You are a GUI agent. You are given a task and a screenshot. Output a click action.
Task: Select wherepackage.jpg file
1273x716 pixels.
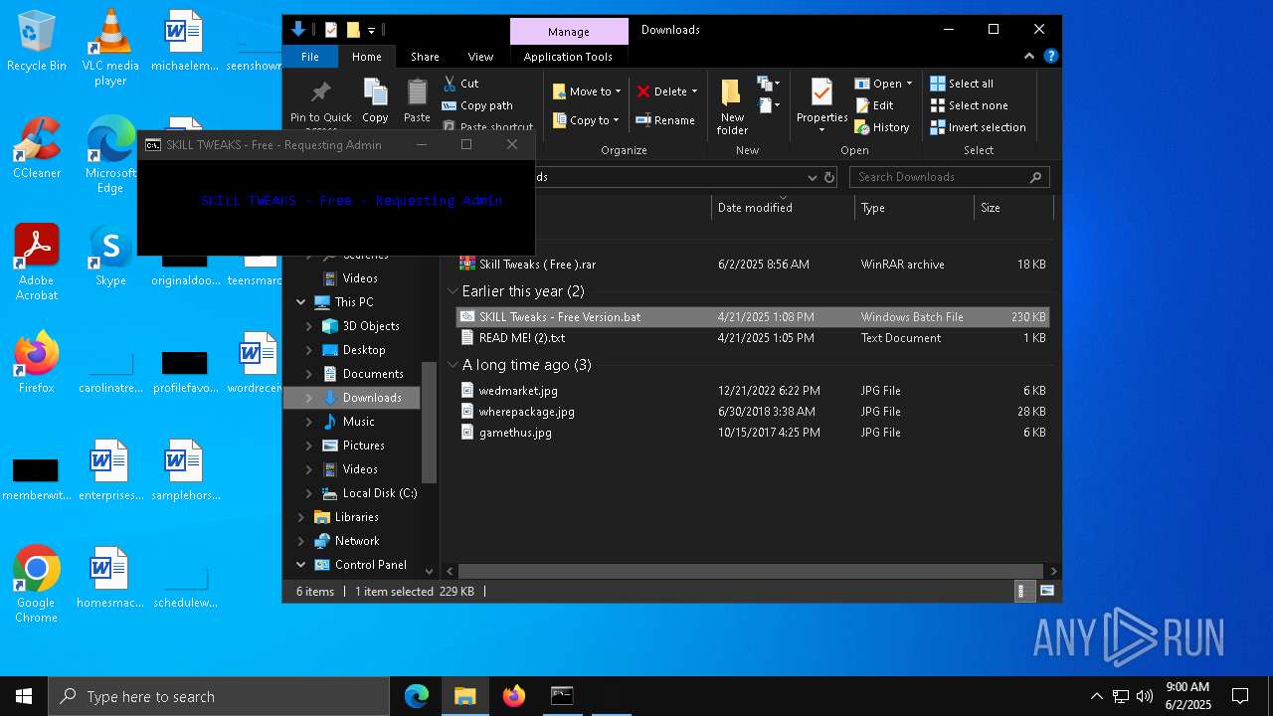click(x=753, y=412)
